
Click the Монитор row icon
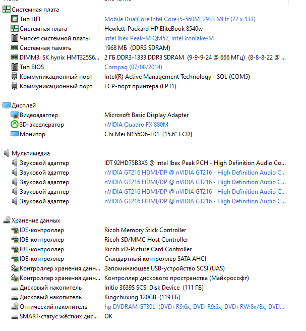click(x=14, y=134)
